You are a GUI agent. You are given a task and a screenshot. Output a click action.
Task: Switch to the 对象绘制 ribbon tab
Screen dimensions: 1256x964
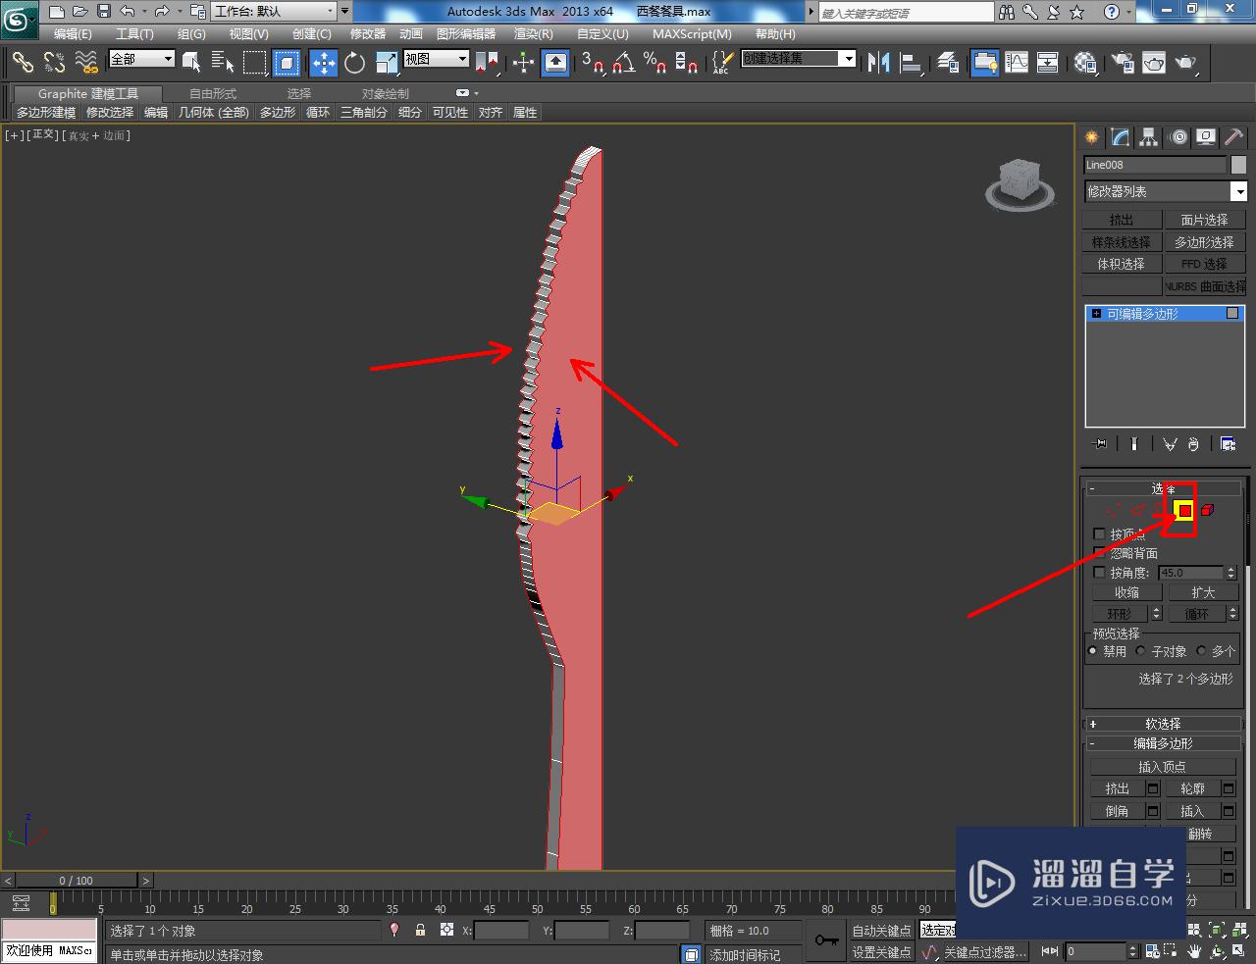[385, 94]
